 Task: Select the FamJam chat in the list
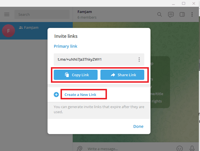pyautogui.click(x=36, y=31)
